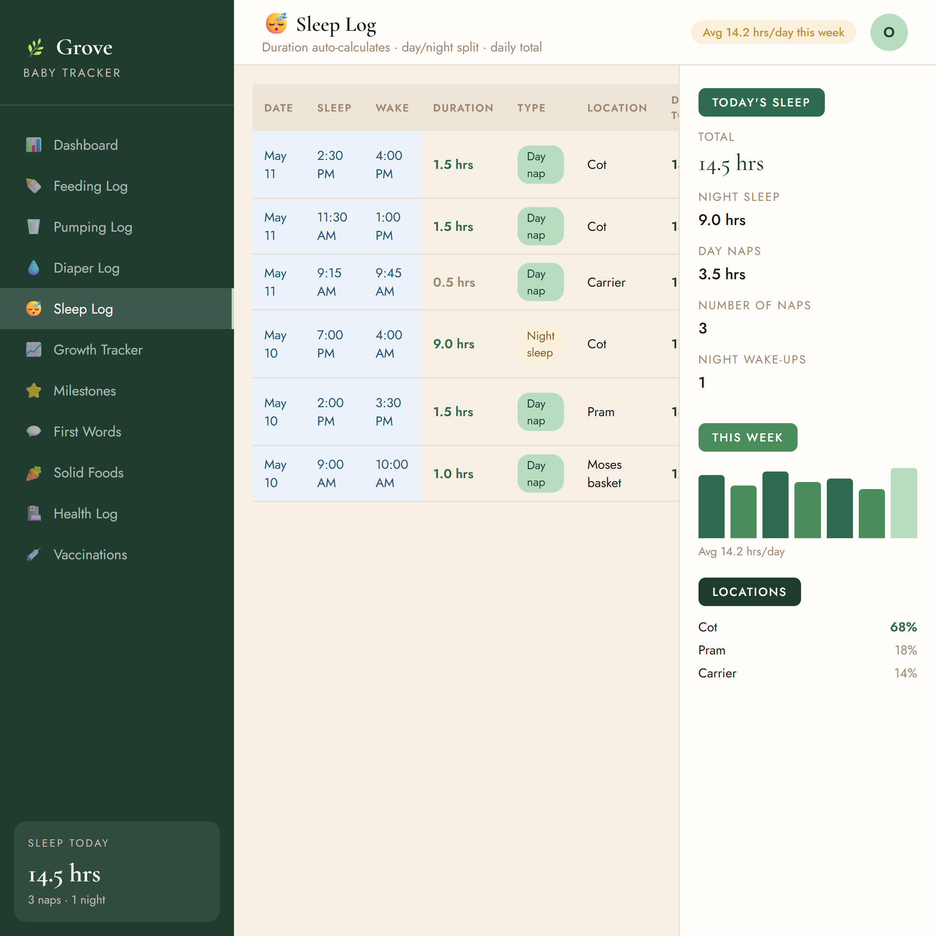Click the Sleep Today summary card

117,871
